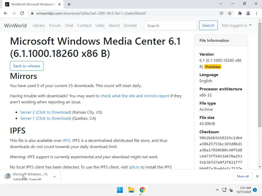The image size is (262, 196).
Task: Go back using the browser back arrow
Action: point(6,13)
